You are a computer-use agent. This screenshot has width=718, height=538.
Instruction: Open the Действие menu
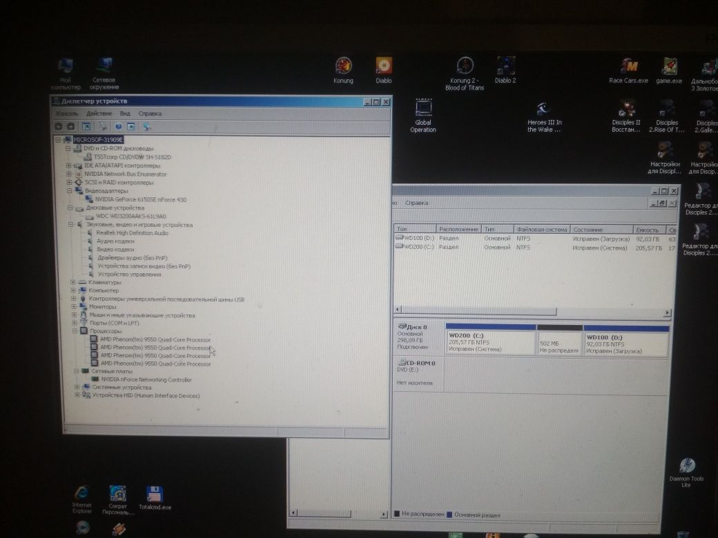coord(99,113)
